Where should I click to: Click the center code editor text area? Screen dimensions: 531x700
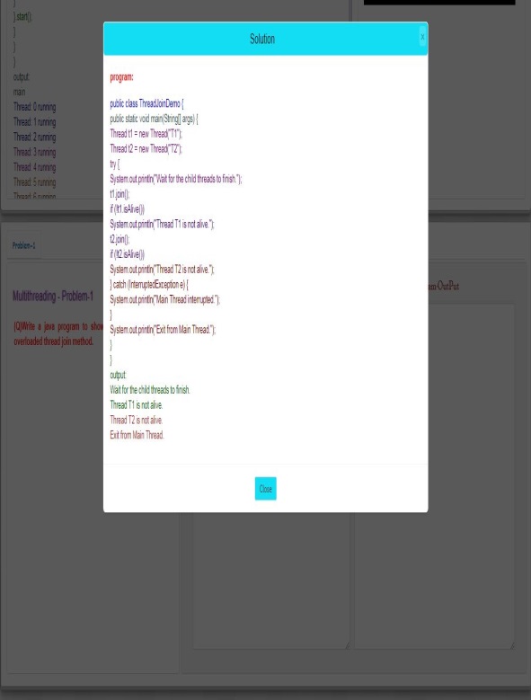click(271, 580)
